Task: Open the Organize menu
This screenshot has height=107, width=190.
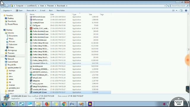Action: [x=7, y=11]
